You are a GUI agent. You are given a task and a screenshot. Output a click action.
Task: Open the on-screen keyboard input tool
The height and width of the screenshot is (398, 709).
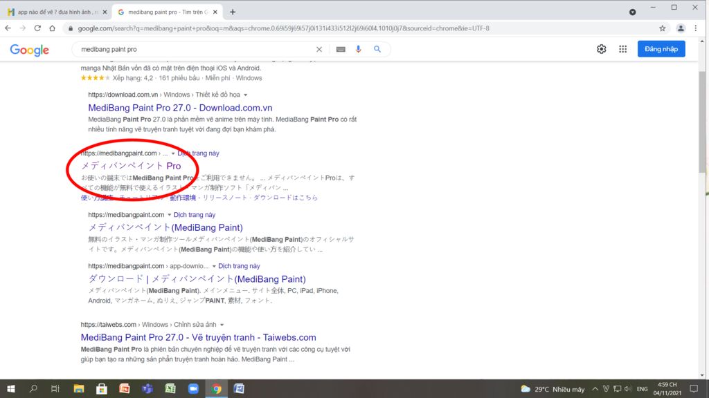[341, 49]
